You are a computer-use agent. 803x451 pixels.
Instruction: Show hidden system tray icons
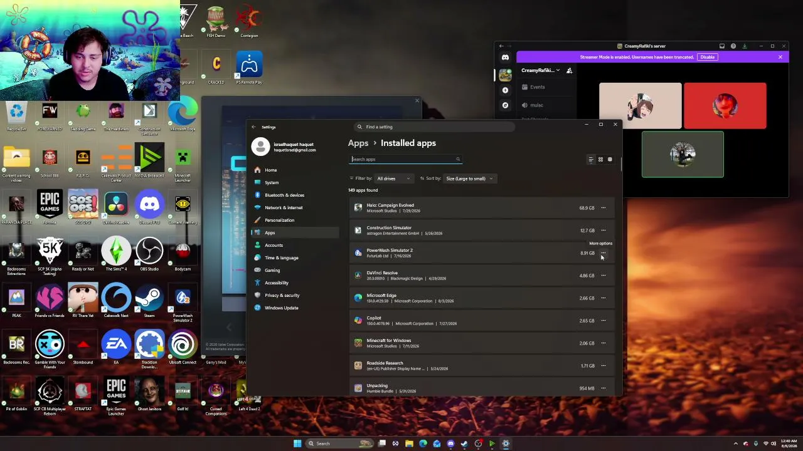pyautogui.click(x=737, y=443)
